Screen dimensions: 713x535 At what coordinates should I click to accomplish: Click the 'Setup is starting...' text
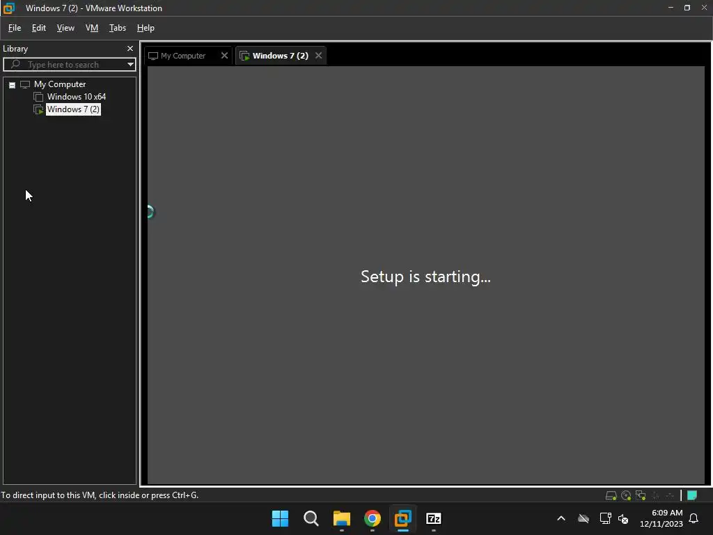point(425,277)
